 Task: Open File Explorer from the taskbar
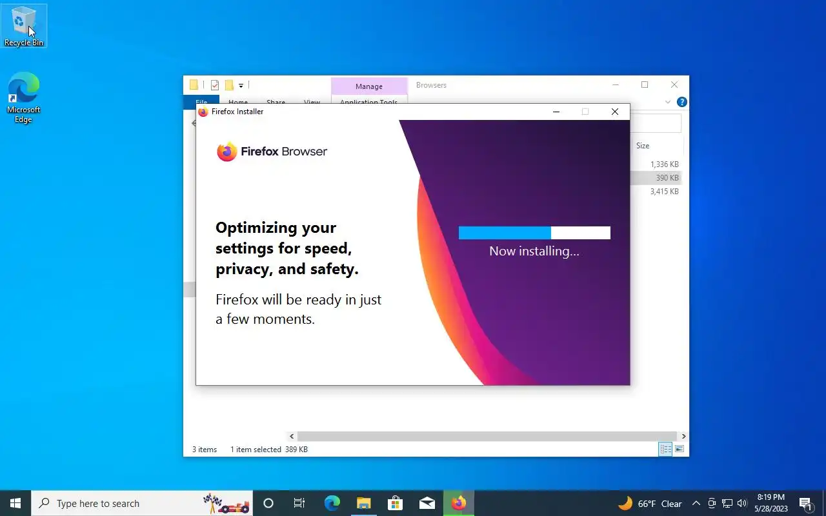(363, 503)
